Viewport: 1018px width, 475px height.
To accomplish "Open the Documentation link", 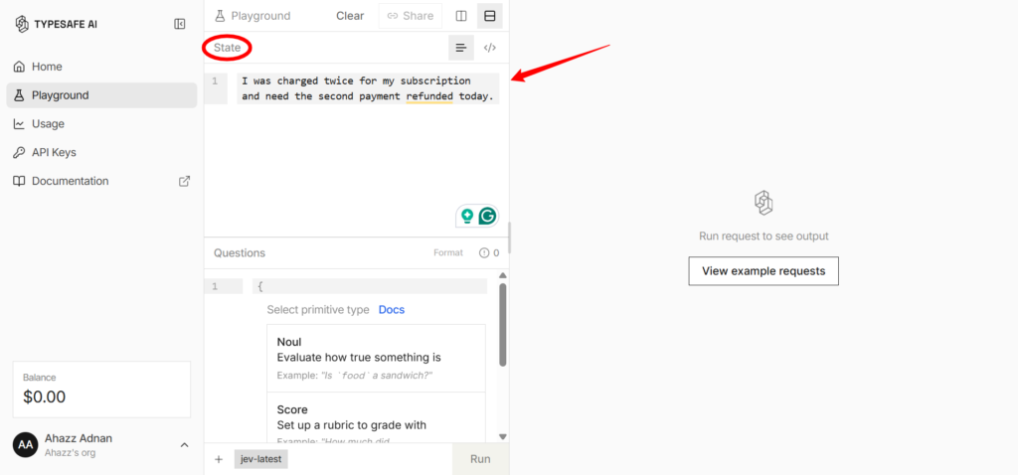I will coord(101,181).
